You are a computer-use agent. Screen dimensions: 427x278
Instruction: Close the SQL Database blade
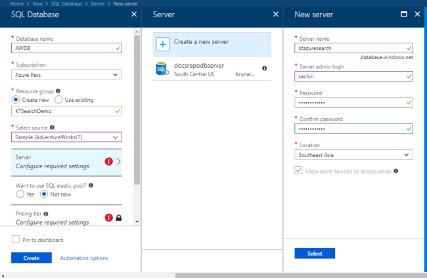point(134,14)
